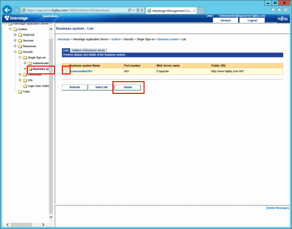292x229 pixels.
Task: Click the Tools folder icon
Action: [20, 92]
